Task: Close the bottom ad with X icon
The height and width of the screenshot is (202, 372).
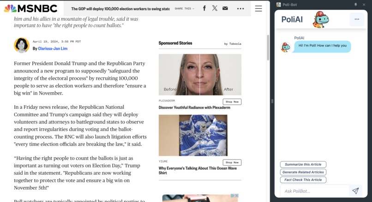Action: tap(236, 196)
